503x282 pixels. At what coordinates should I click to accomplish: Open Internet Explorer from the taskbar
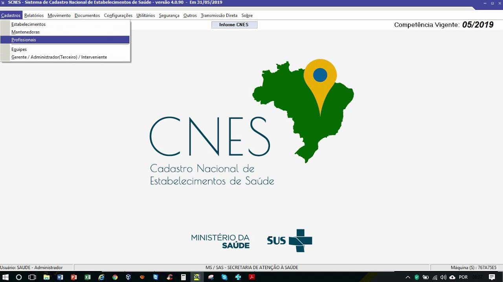101,277
